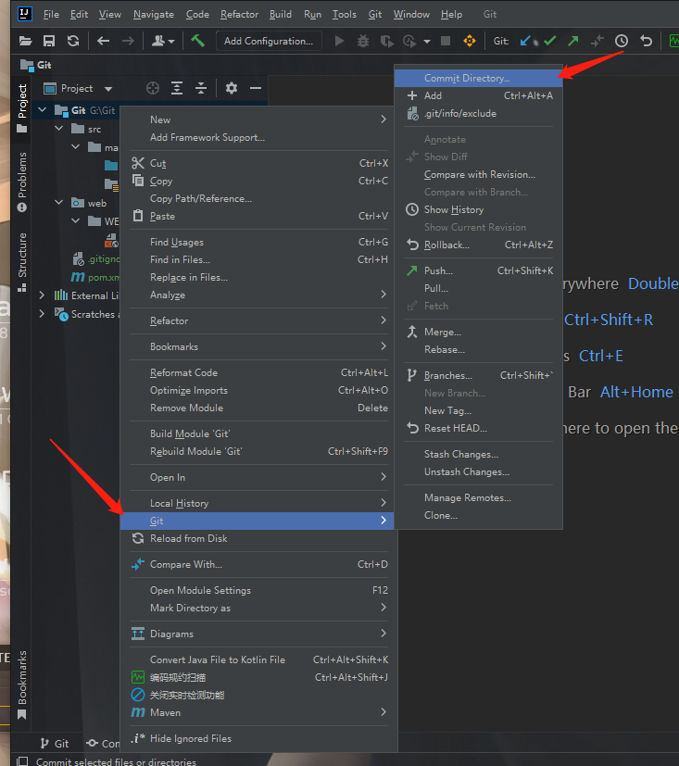This screenshot has height=766, width=679.
Task: Choose Find Usages in context menu
Action: [x=257, y=243]
